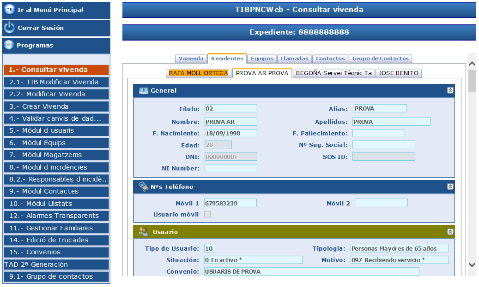
Task: Click the main menu icon in sidebar
Action: click(x=9, y=10)
